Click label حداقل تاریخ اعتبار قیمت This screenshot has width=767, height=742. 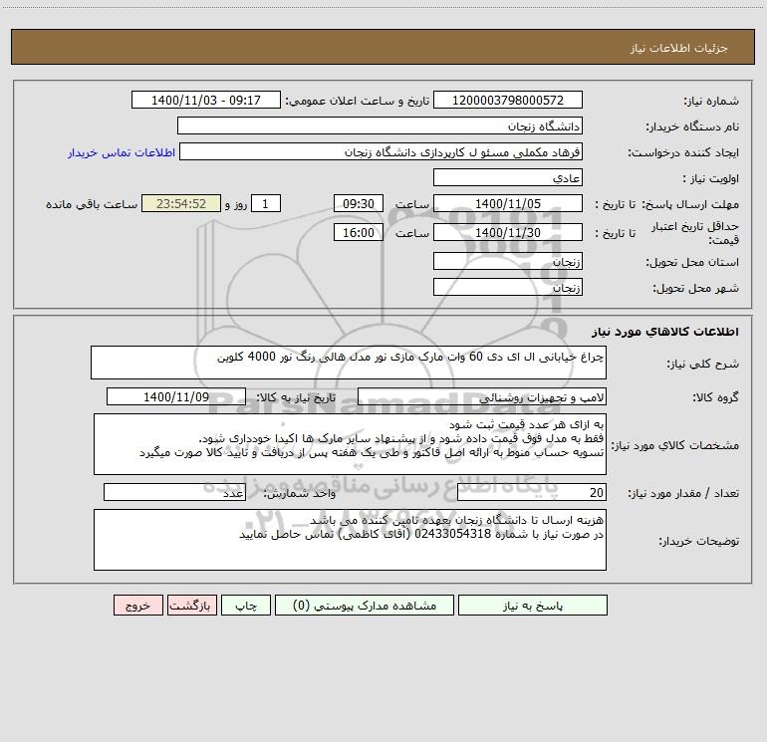pos(695,233)
